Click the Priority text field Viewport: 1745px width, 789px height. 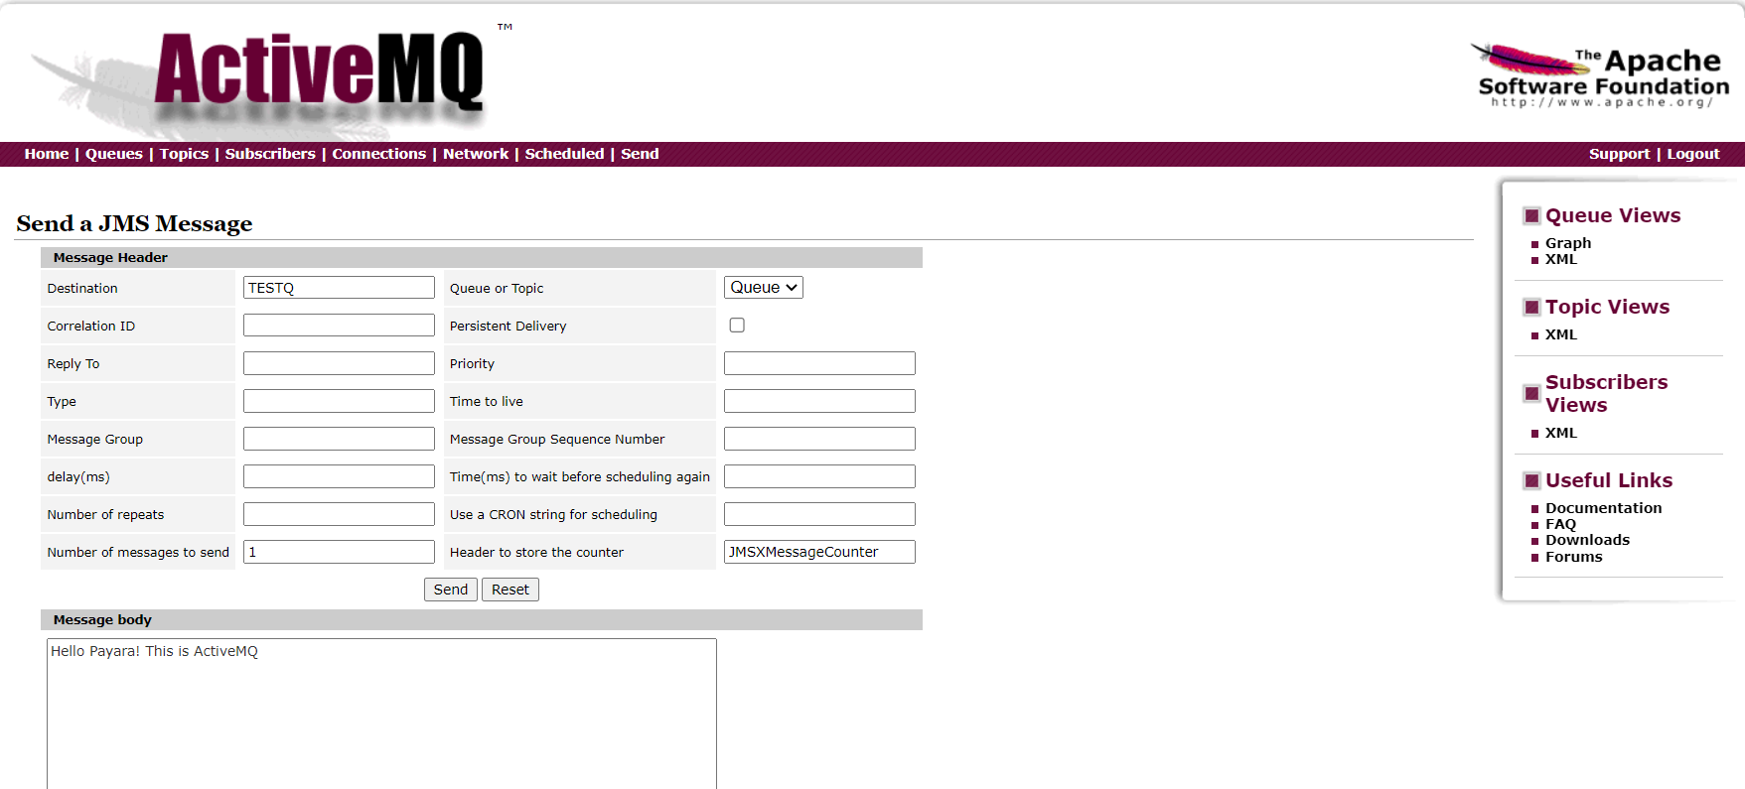coord(819,363)
